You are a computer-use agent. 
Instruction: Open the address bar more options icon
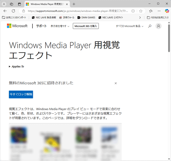pyautogui.click(x=133, y=11)
